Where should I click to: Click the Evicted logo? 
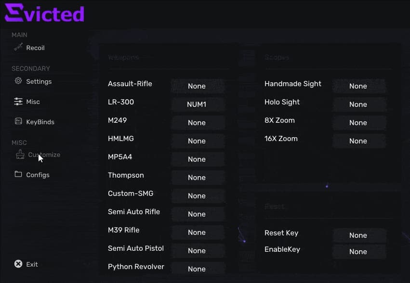click(44, 13)
